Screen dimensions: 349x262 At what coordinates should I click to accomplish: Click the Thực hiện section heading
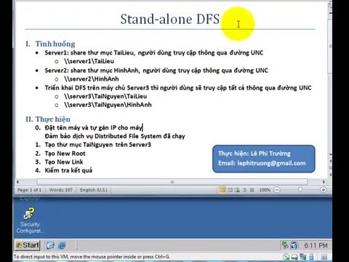pos(53,119)
